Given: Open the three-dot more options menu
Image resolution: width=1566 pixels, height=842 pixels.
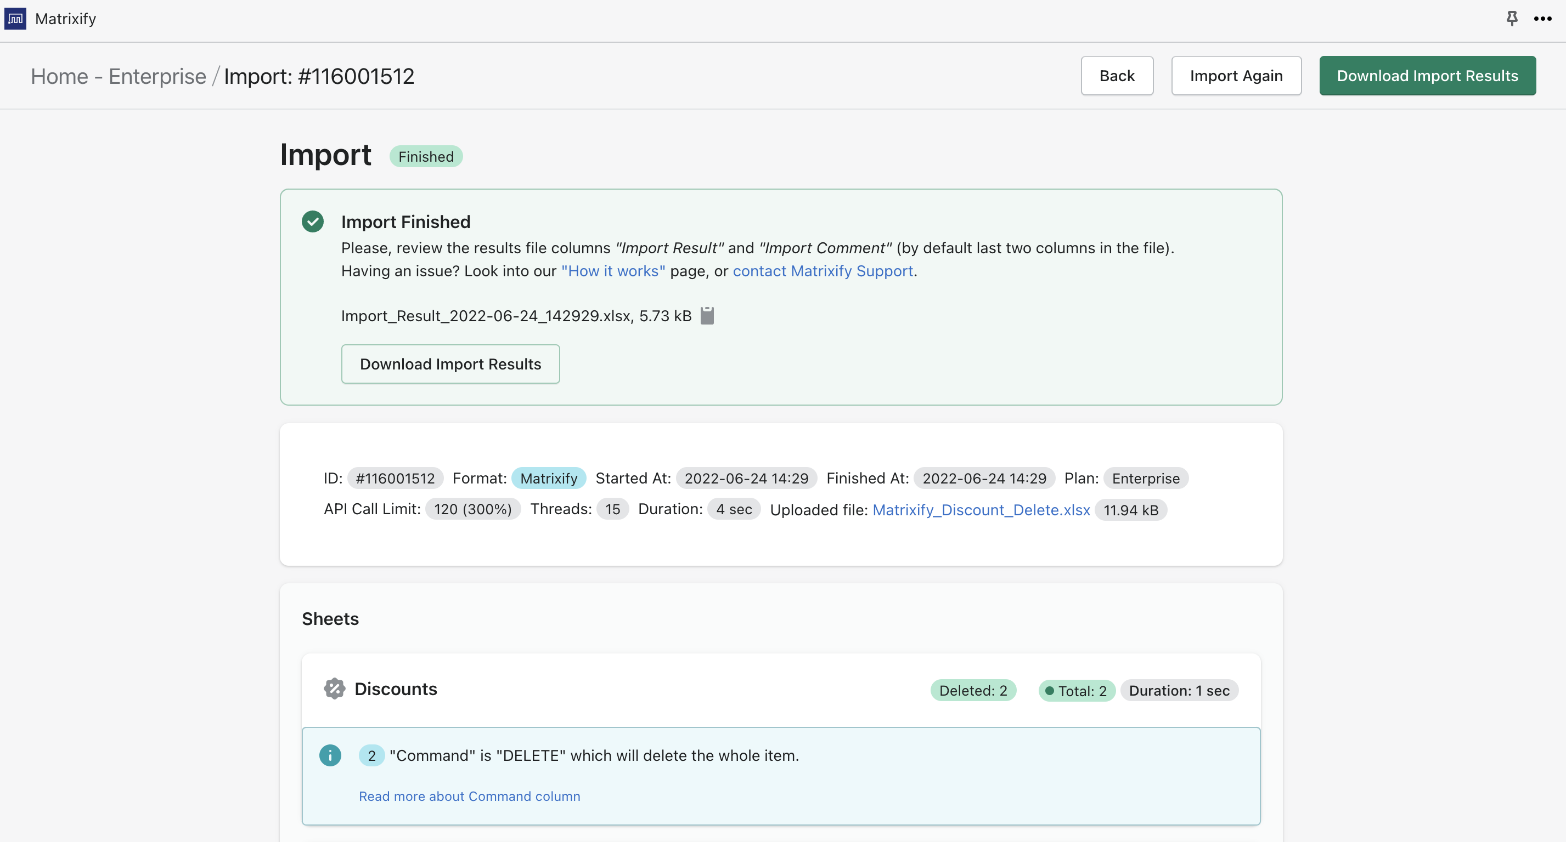Looking at the screenshot, I should [x=1542, y=18].
